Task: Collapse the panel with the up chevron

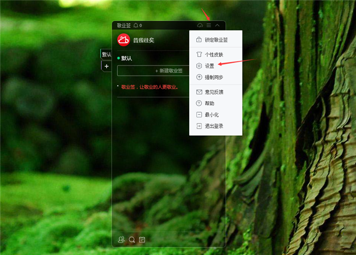Action: [x=217, y=25]
